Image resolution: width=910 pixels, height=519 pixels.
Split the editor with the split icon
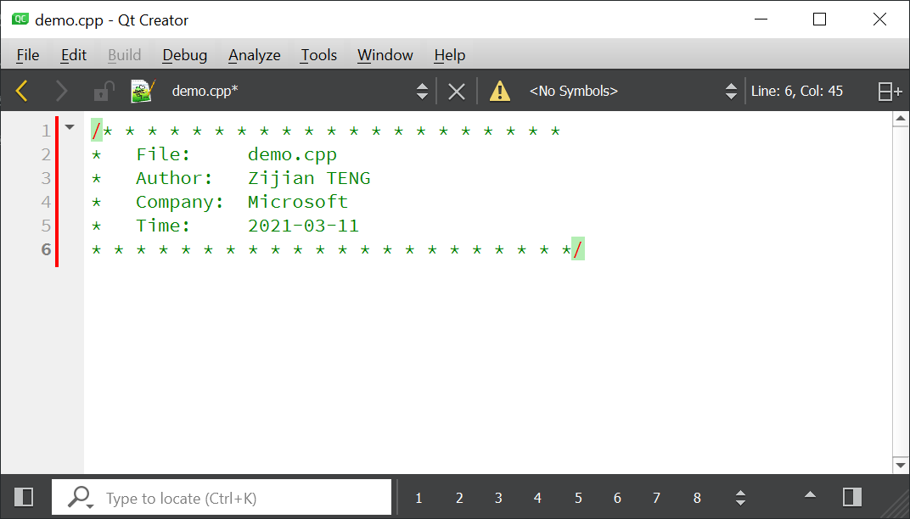pos(890,91)
